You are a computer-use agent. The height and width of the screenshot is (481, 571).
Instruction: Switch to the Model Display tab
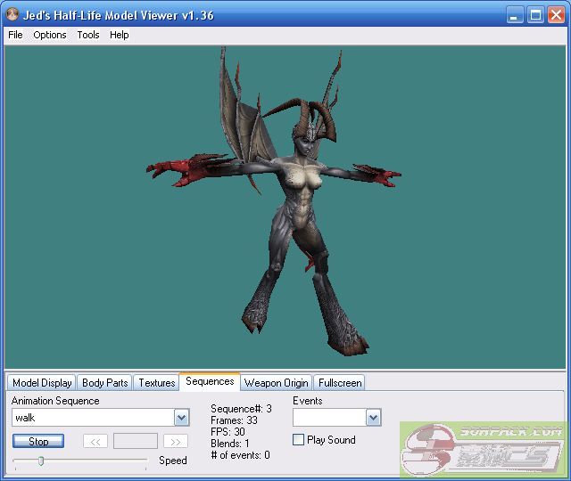[x=42, y=383]
